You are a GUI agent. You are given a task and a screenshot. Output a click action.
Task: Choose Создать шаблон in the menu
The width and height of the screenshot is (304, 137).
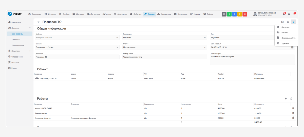tap(289, 38)
